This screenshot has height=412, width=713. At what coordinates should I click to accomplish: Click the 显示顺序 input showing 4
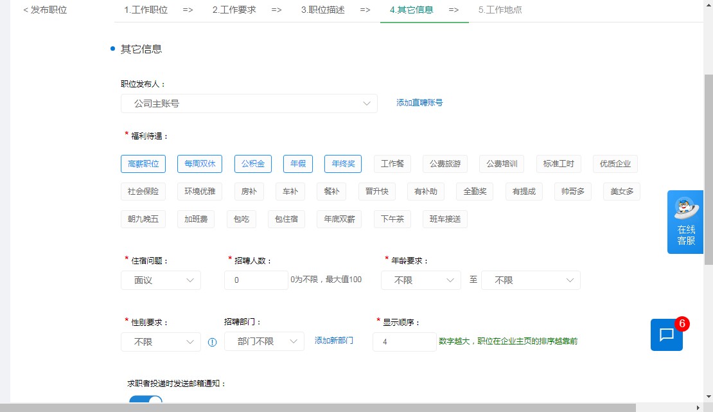404,341
